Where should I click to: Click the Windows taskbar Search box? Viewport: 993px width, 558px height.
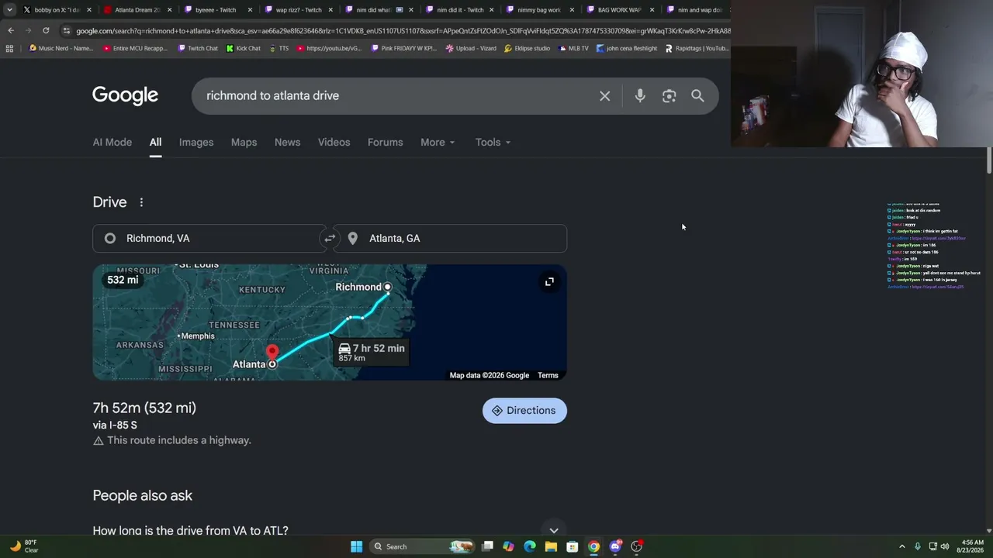pos(421,546)
